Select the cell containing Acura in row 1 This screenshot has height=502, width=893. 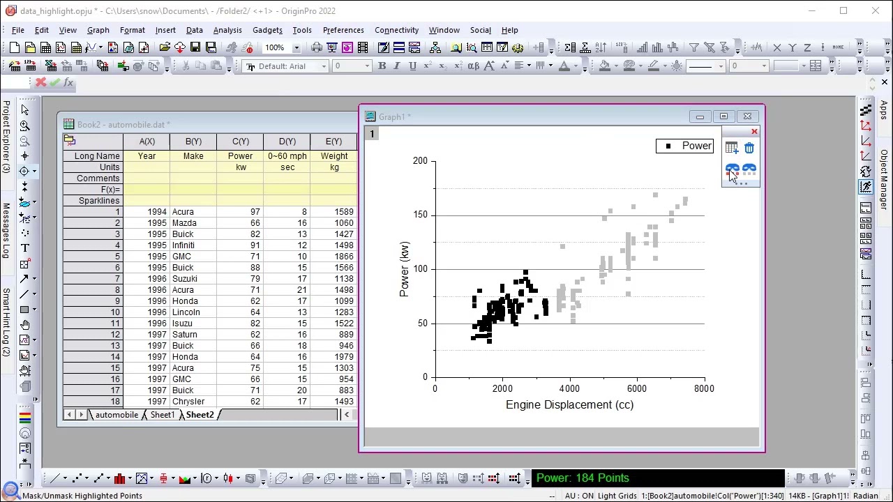coord(193,212)
